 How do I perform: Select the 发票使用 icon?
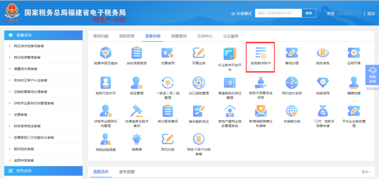[167, 53]
